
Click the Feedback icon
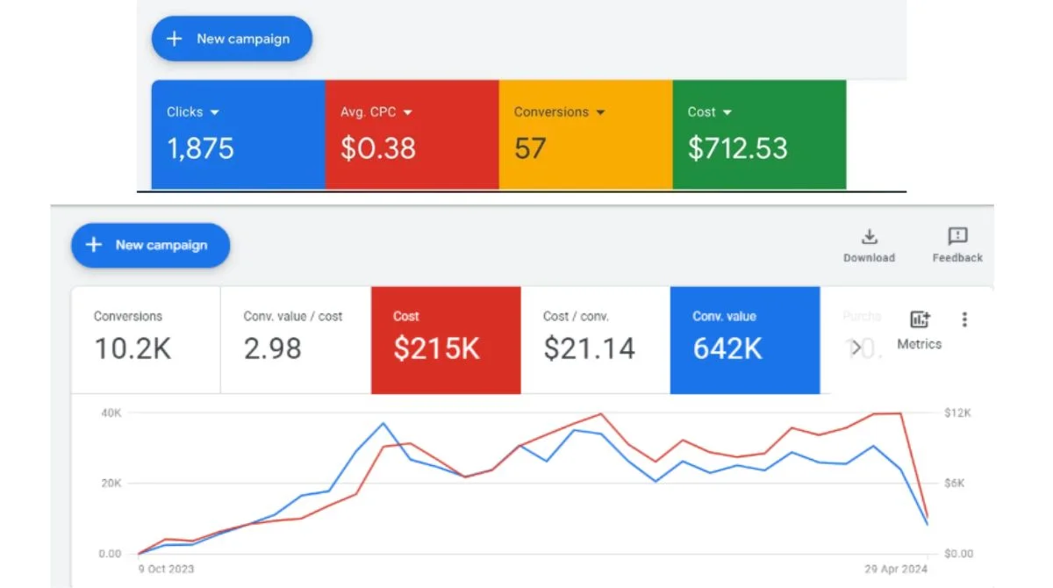[x=957, y=236]
